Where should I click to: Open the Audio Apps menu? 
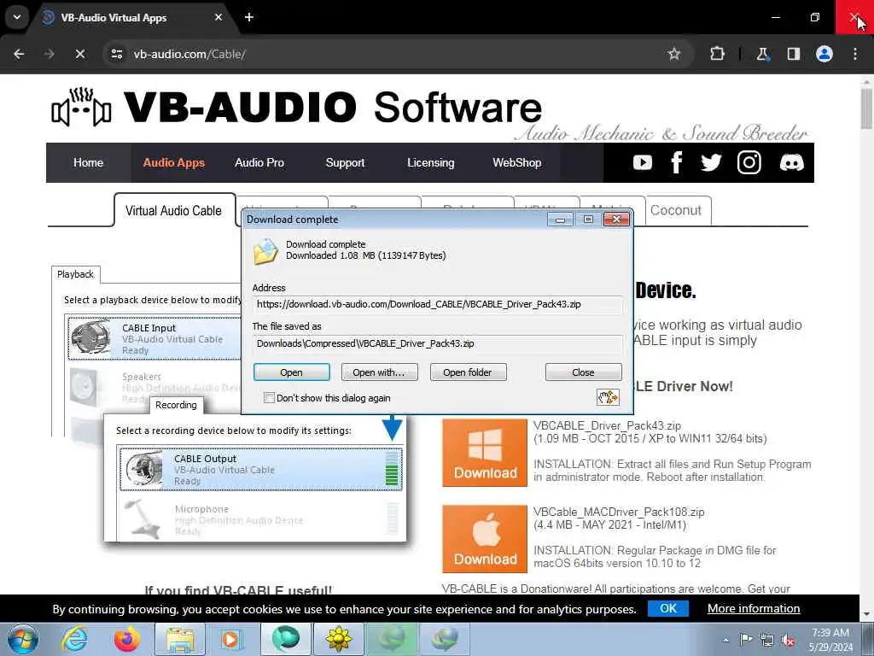174,162
